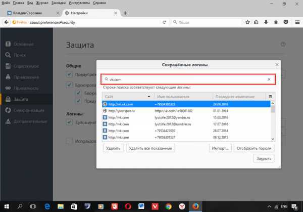
Task: Open Task View on the taskbar
Action: click(x=33, y=206)
